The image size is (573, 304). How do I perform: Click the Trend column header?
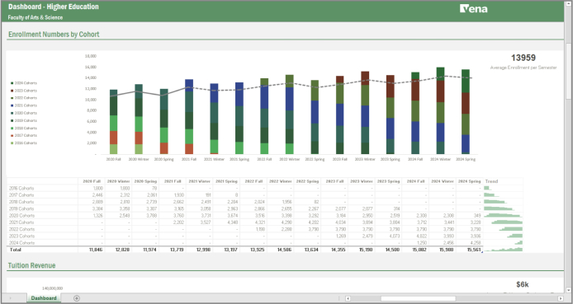coord(491,181)
